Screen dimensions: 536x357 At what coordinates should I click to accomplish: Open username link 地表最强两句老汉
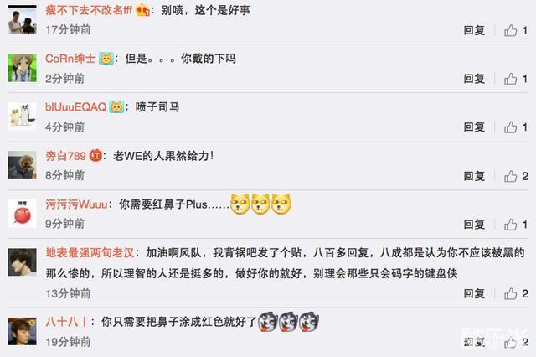click(90, 253)
